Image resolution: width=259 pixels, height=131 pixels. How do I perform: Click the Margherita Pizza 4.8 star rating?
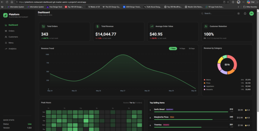(247, 118)
